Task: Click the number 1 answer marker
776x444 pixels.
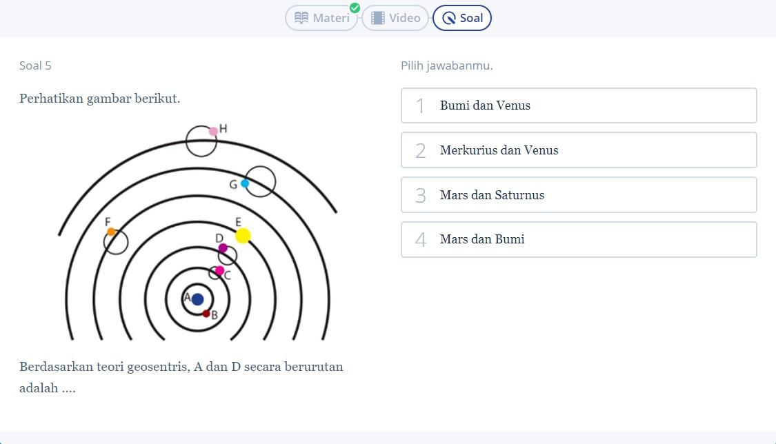Action: point(420,105)
